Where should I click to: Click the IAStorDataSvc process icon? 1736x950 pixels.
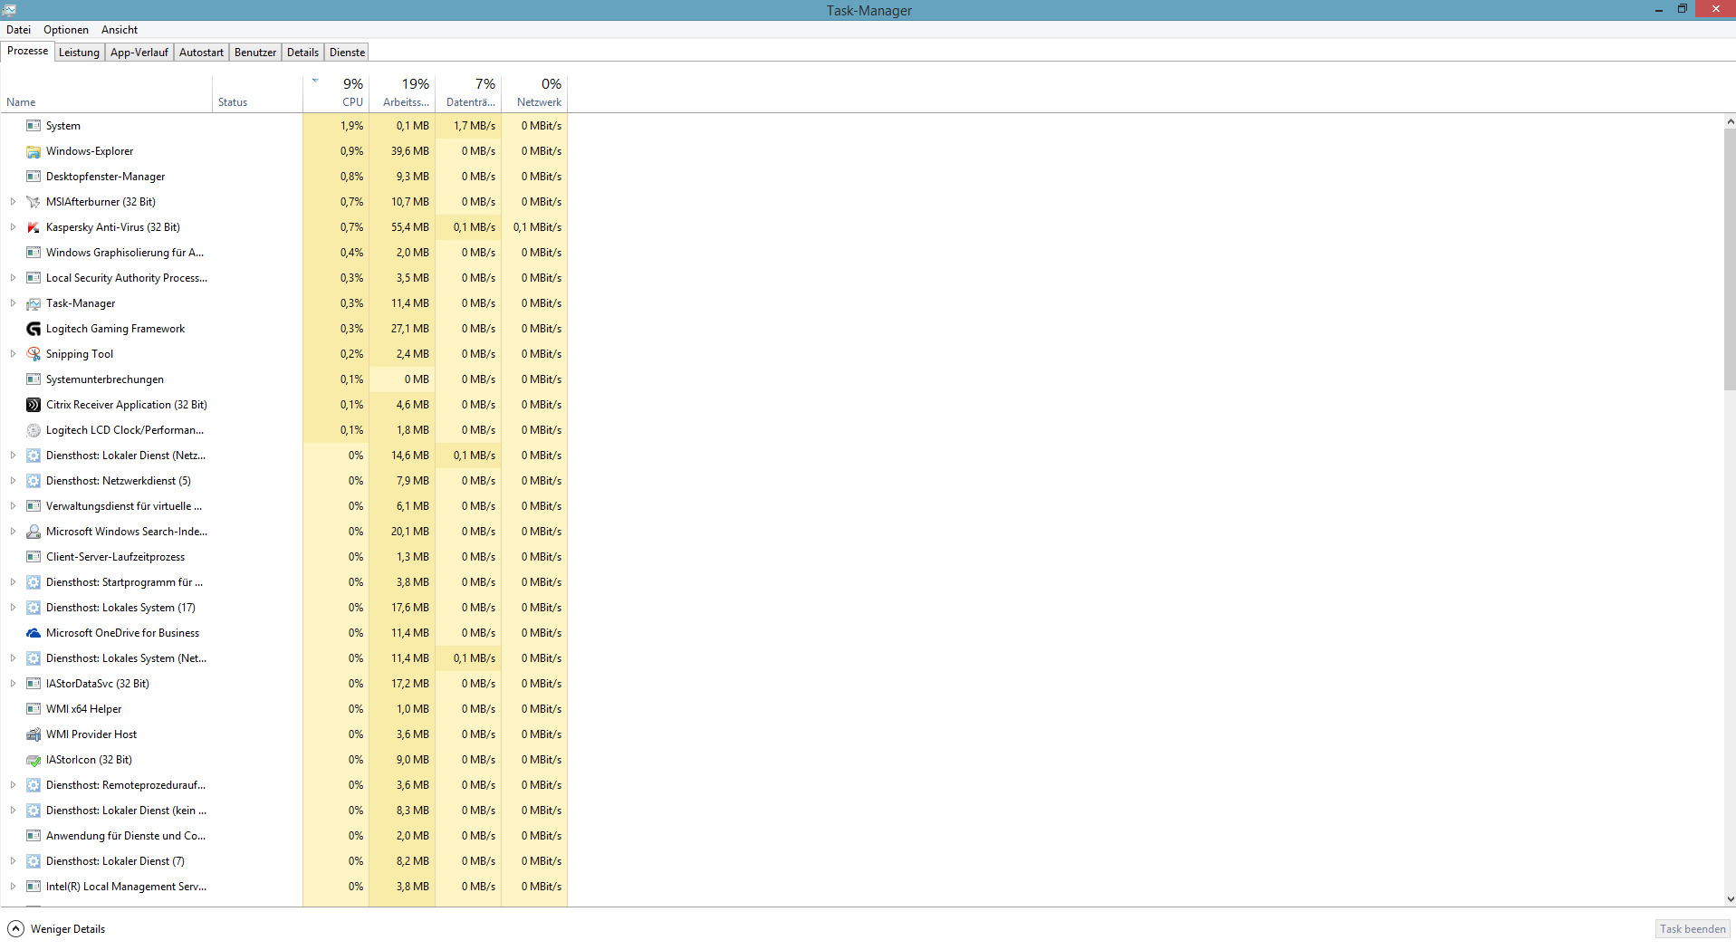coord(34,684)
